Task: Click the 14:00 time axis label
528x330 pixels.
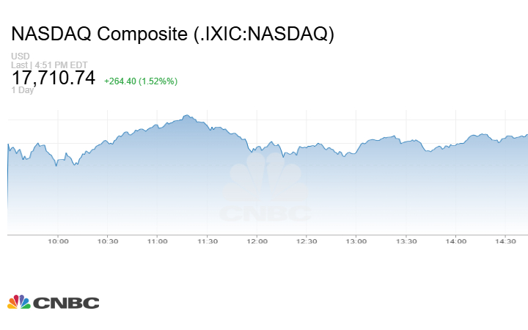Action: coord(456,241)
